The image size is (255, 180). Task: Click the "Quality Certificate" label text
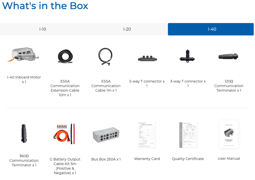click(188, 159)
